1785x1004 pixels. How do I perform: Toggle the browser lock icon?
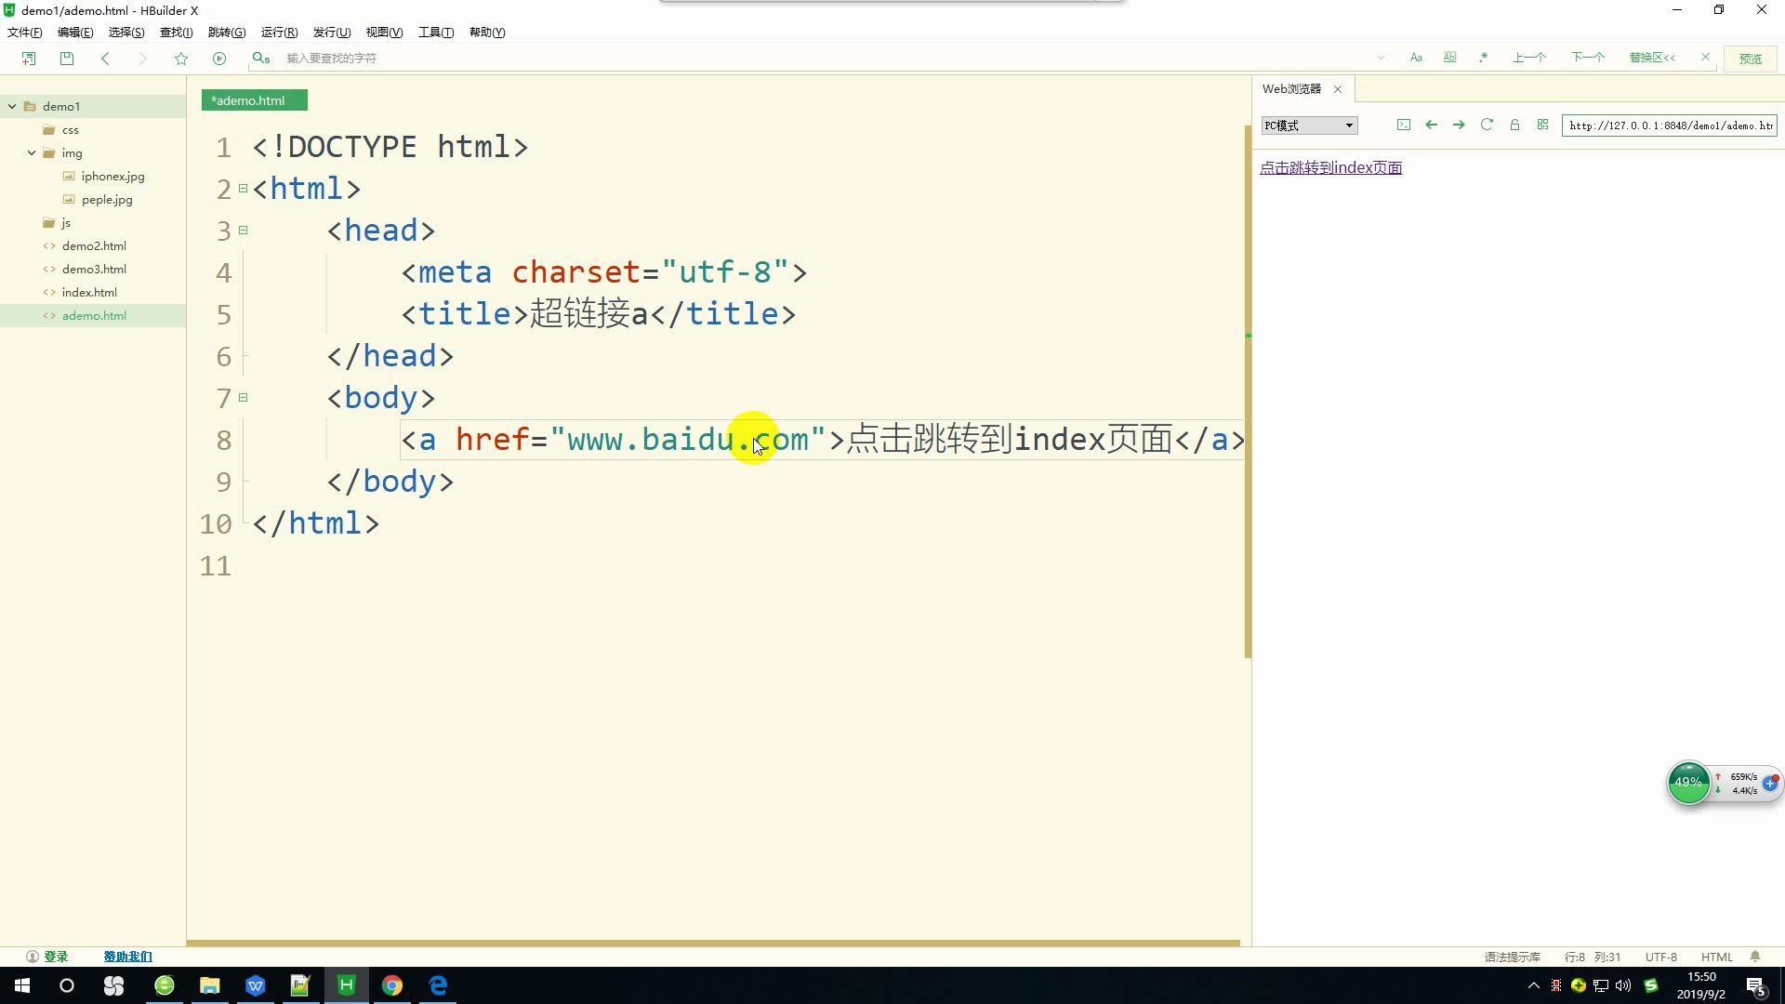(x=1514, y=125)
